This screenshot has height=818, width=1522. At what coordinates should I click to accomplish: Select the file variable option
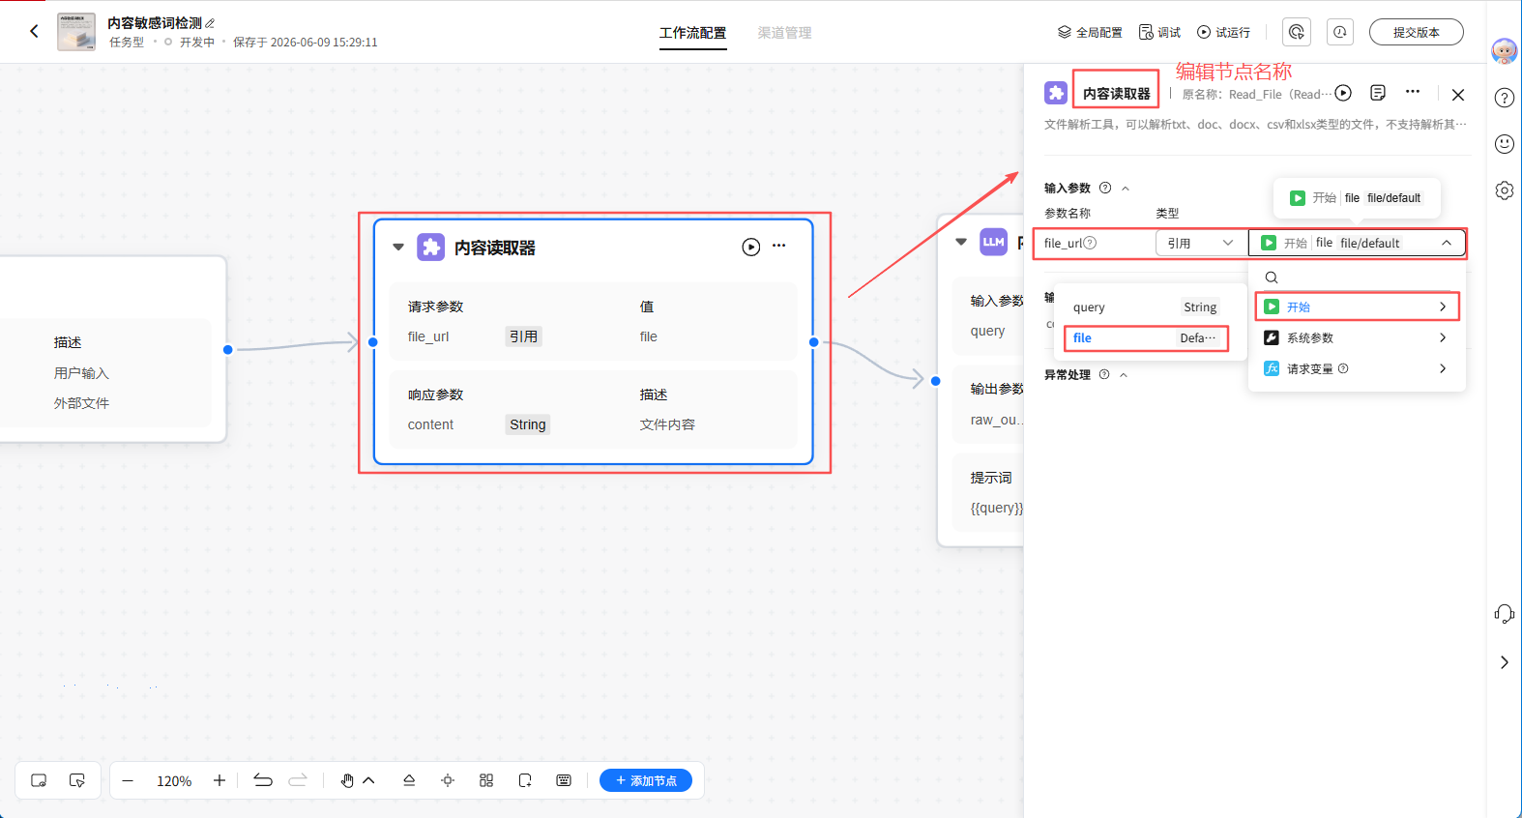click(1146, 338)
